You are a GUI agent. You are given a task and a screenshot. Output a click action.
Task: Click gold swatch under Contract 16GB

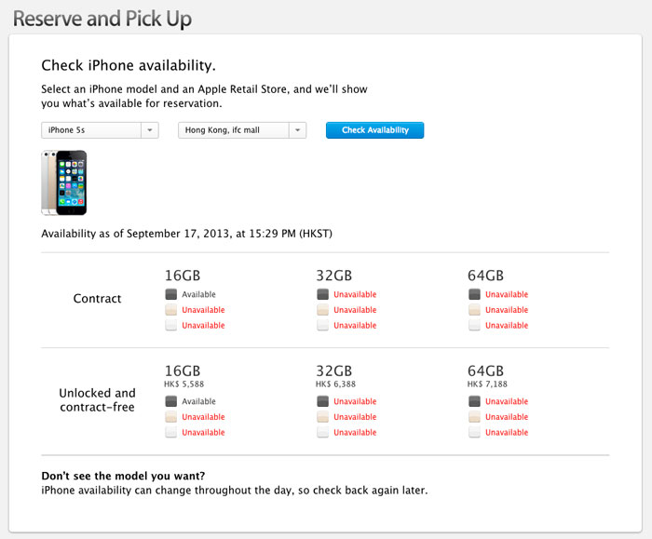(170, 310)
